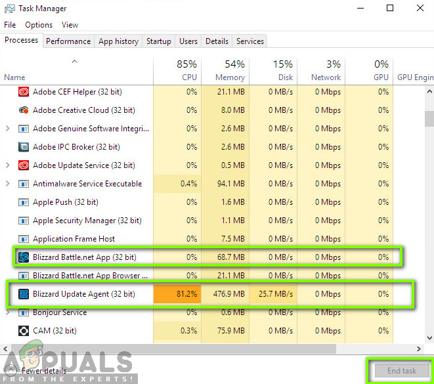Viewport: 434px width, 384px height.
Task: Select the Blizzard Update Agent (32 bit) row
Action: (x=210, y=294)
